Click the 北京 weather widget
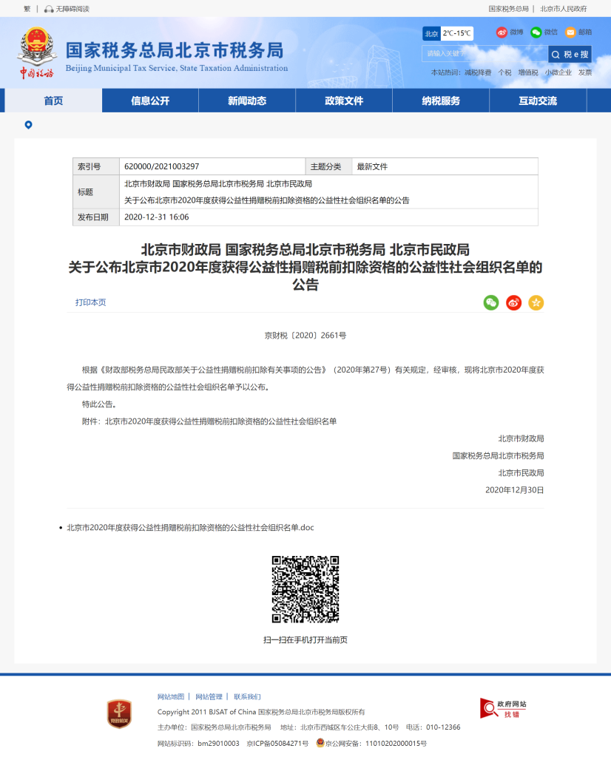This screenshot has height=757, width=611. tap(448, 33)
